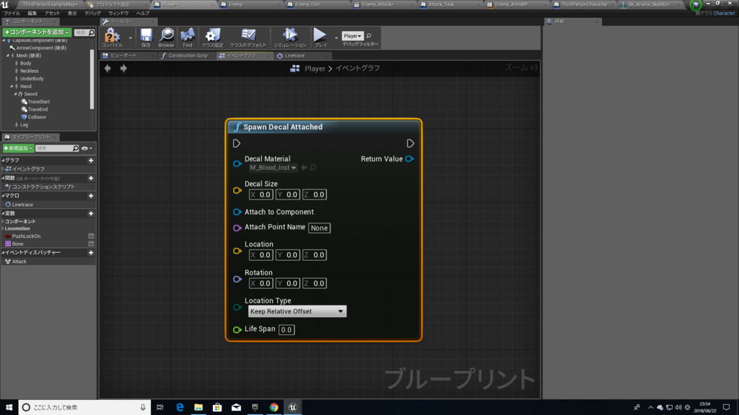Add new function with plus icon
The image size is (739, 415).
(91, 179)
